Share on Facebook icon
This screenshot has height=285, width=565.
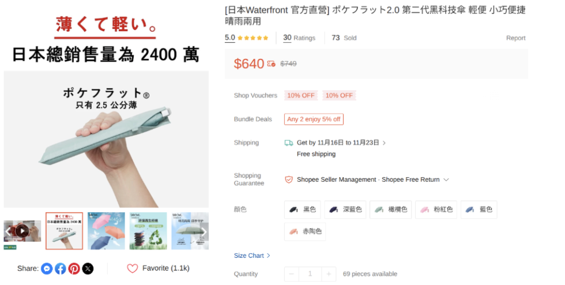click(61, 268)
